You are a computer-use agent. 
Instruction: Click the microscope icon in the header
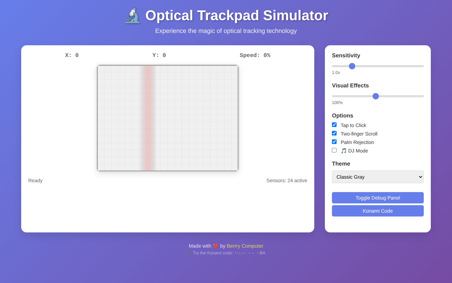pyautogui.click(x=133, y=16)
